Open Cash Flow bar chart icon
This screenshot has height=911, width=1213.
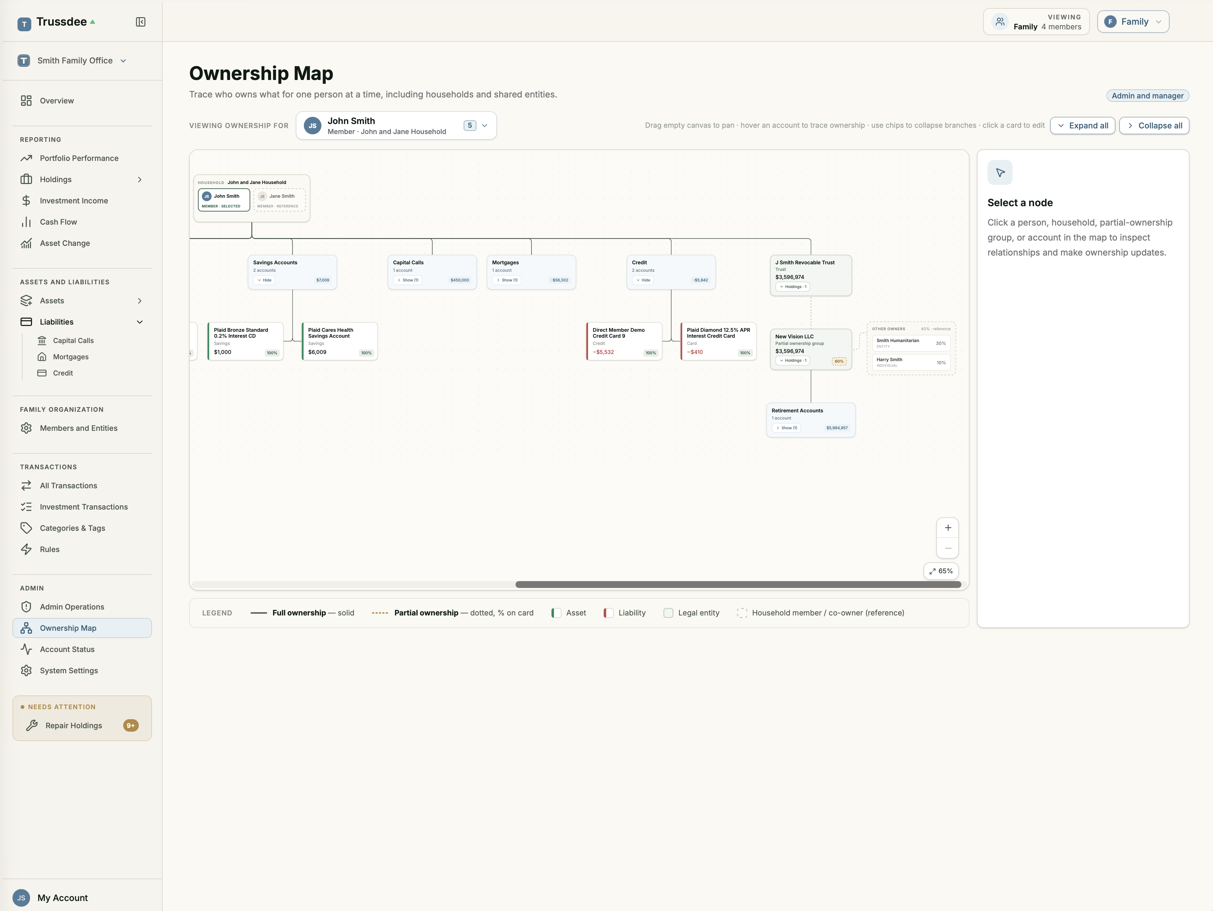[26, 222]
